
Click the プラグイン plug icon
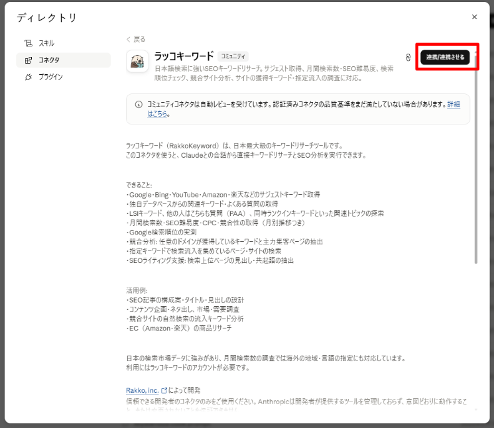[x=29, y=77]
